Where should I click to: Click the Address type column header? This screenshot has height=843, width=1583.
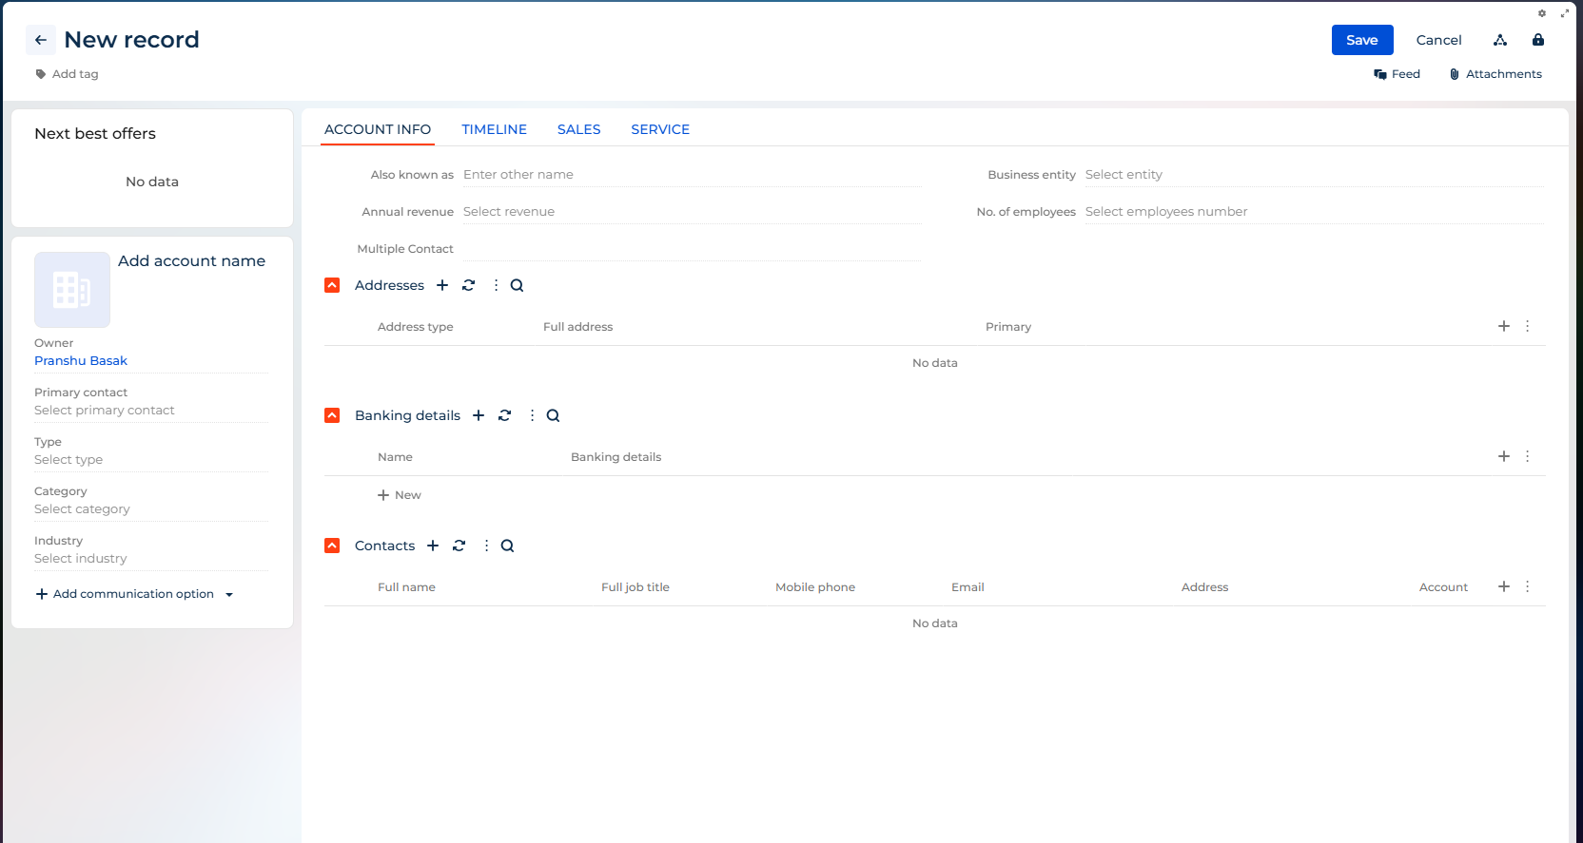click(416, 327)
